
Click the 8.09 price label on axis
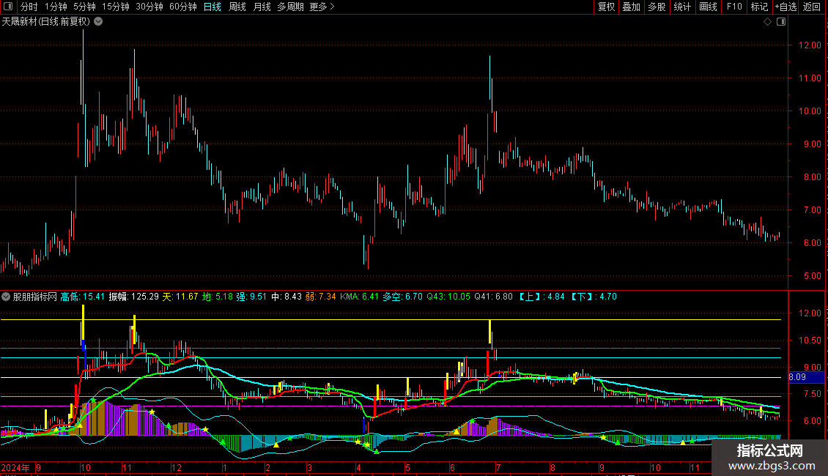tap(796, 378)
